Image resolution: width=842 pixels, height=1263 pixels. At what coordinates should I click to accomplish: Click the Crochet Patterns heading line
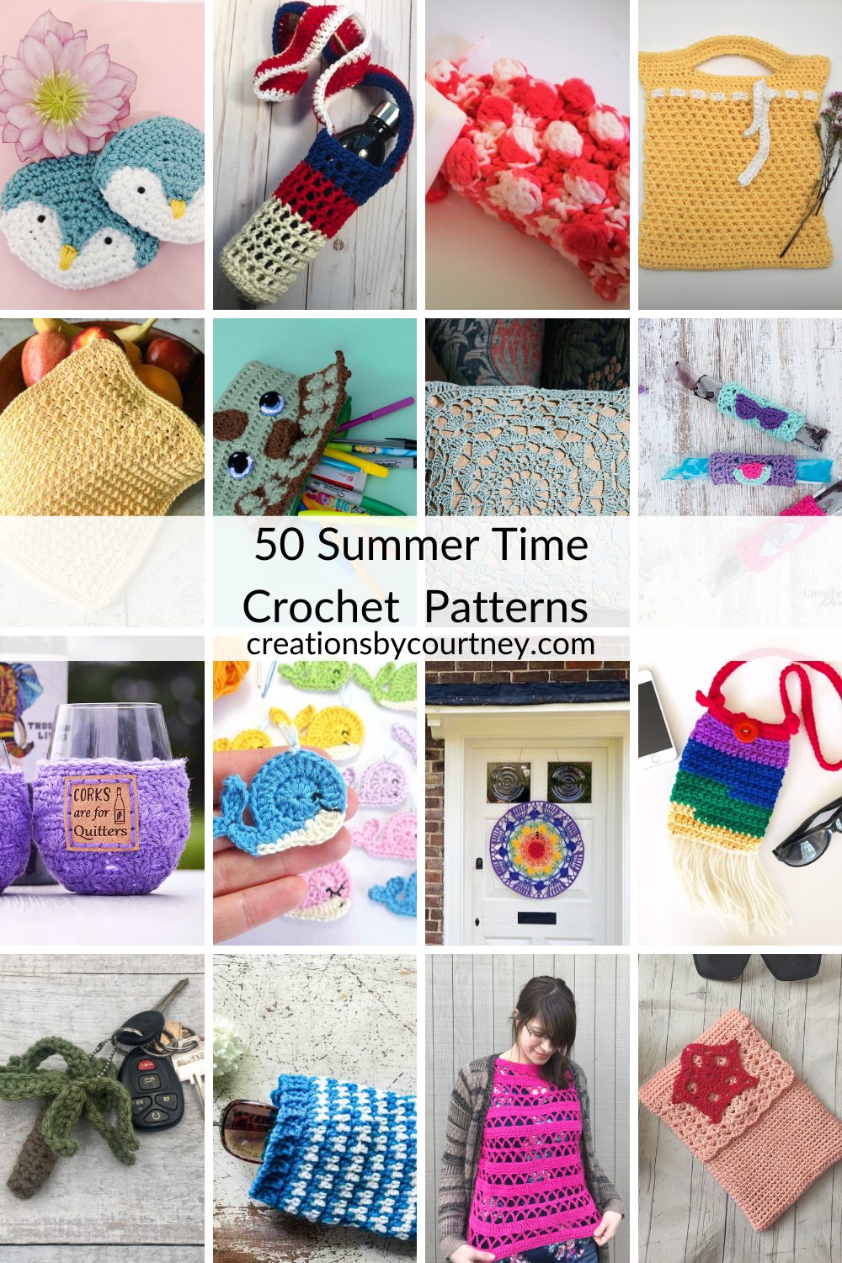(x=415, y=606)
